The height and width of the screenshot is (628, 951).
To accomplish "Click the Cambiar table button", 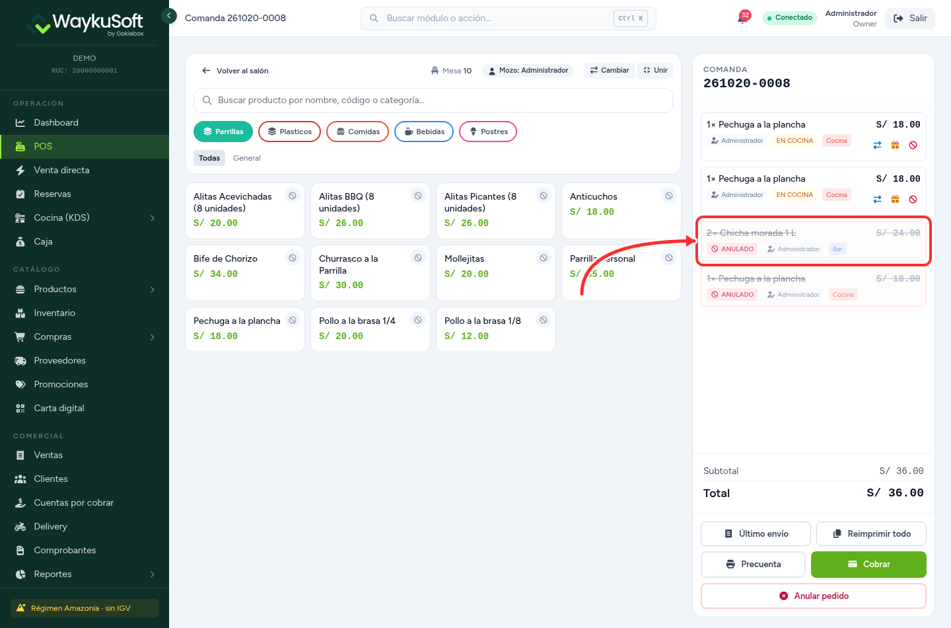I will tap(610, 70).
